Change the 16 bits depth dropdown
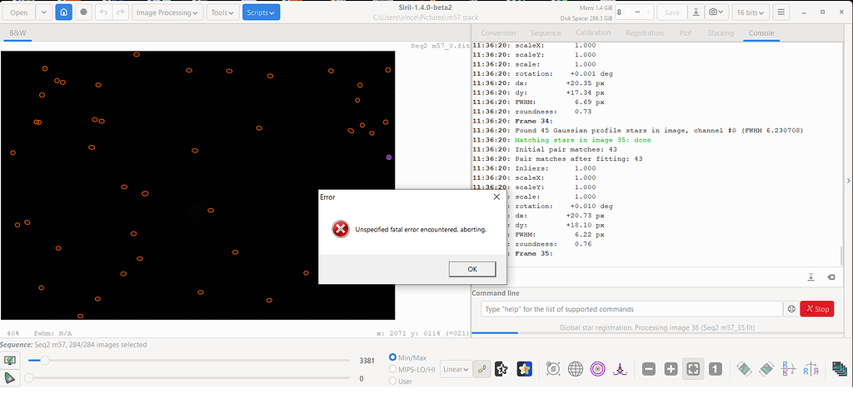 [x=751, y=12]
